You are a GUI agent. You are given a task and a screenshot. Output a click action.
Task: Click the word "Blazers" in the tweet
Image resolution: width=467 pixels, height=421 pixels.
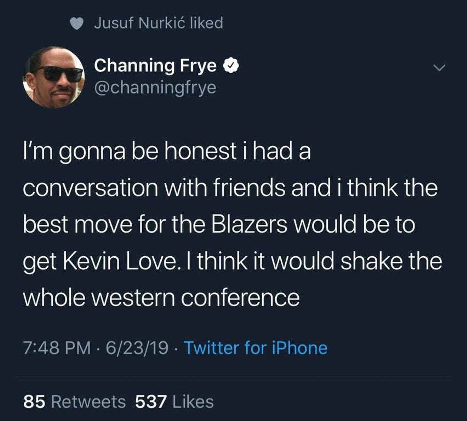[x=249, y=224]
